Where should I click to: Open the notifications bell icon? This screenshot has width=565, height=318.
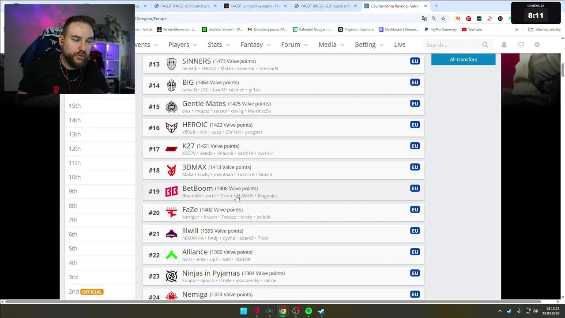click(504, 45)
